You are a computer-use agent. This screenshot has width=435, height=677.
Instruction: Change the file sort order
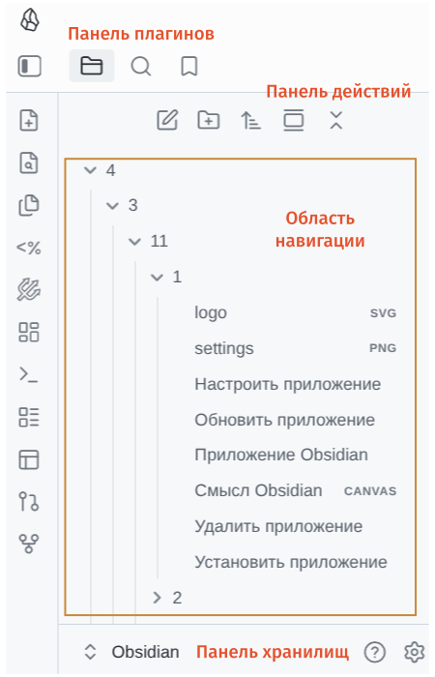tap(250, 120)
